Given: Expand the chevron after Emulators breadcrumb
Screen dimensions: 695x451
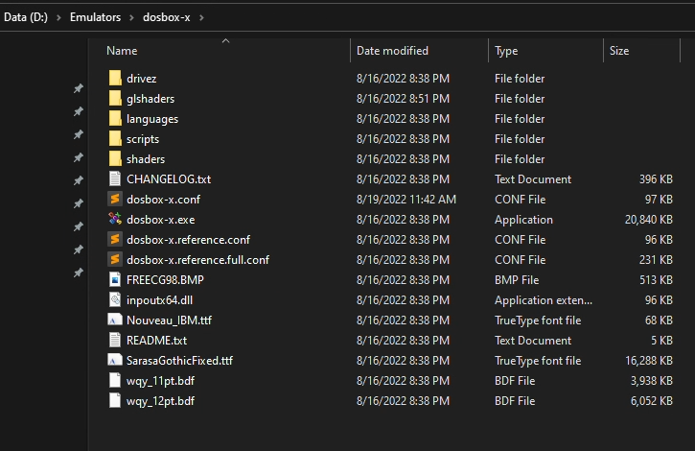Looking at the screenshot, I should pyautogui.click(x=131, y=18).
